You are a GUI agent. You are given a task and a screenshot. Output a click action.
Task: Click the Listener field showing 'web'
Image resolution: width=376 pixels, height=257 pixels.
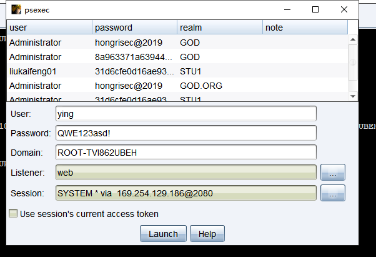coord(186,173)
